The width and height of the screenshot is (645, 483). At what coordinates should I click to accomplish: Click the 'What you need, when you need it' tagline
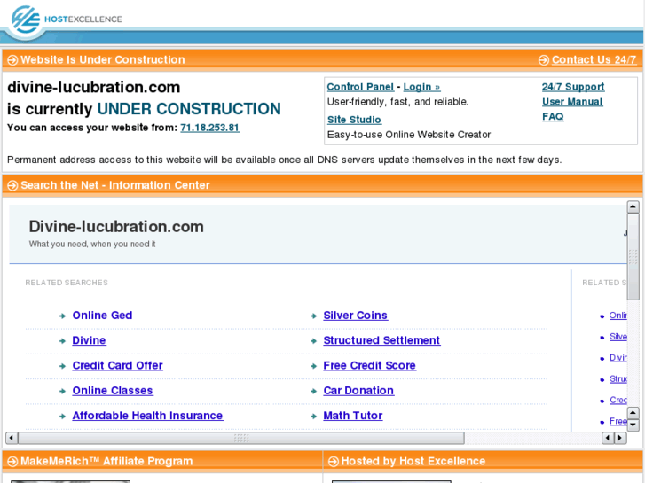[92, 245]
